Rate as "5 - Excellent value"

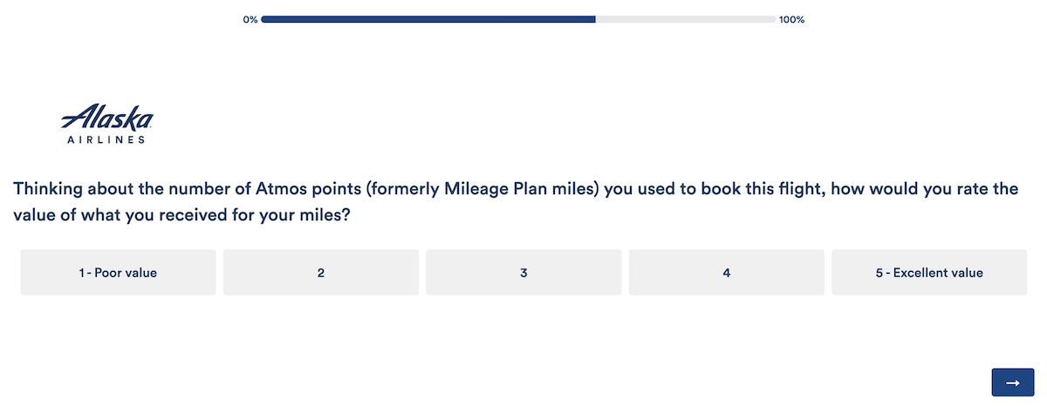[929, 273]
